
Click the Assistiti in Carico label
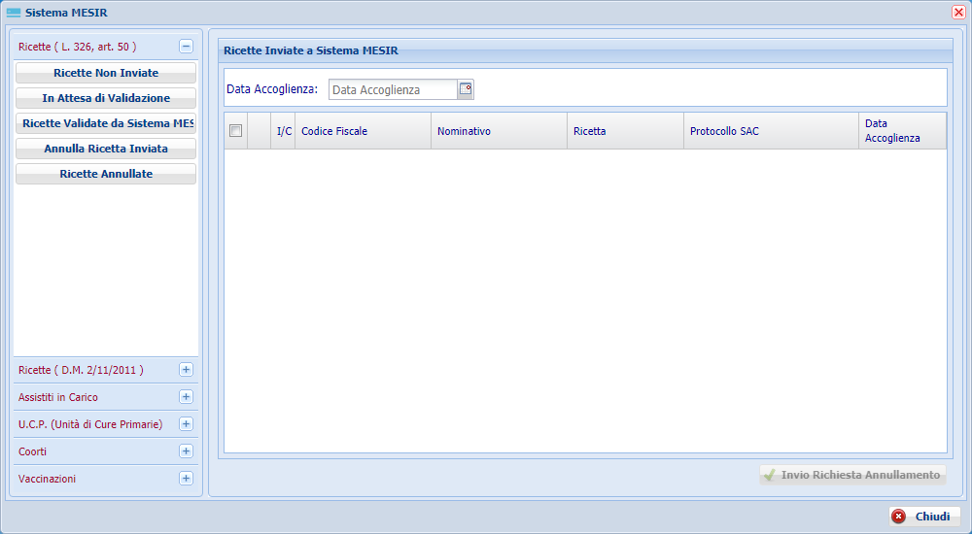pyautogui.click(x=58, y=397)
